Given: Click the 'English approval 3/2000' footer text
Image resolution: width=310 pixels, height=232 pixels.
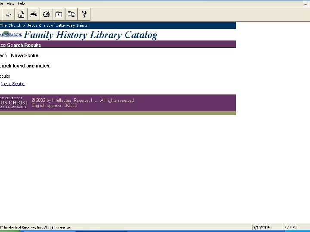Looking at the screenshot, I should coord(54,105).
